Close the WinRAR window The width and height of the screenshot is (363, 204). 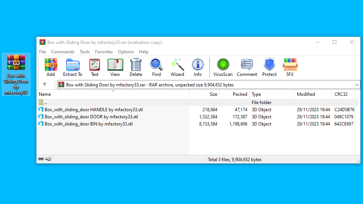352,42
